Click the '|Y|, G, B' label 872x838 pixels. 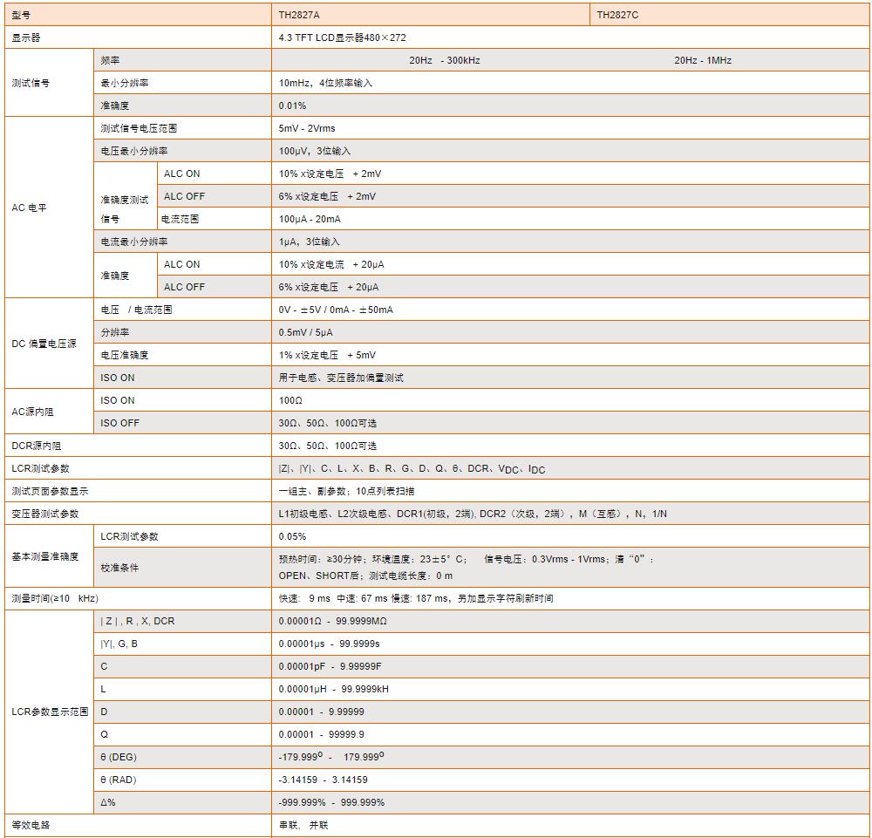(119, 644)
